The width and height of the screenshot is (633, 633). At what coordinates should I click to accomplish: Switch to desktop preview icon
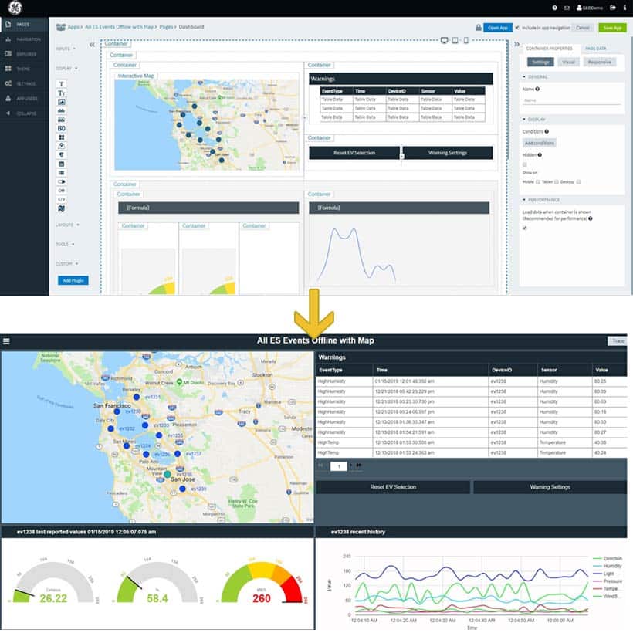pyautogui.click(x=445, y=40)
